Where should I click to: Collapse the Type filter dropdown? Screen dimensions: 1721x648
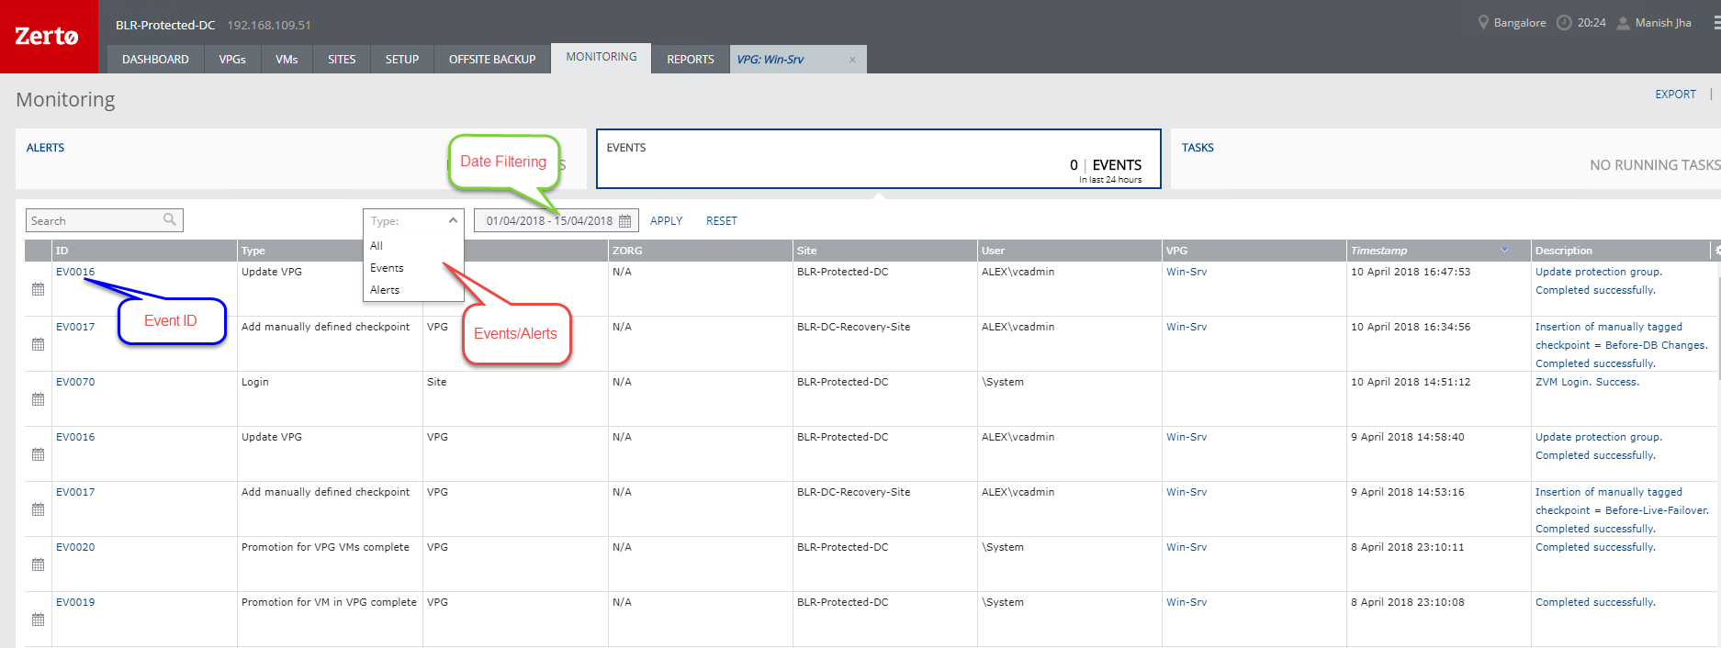coord(453,220)
